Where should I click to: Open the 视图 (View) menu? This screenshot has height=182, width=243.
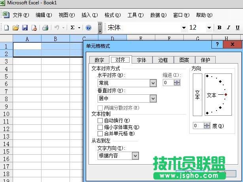67,15
